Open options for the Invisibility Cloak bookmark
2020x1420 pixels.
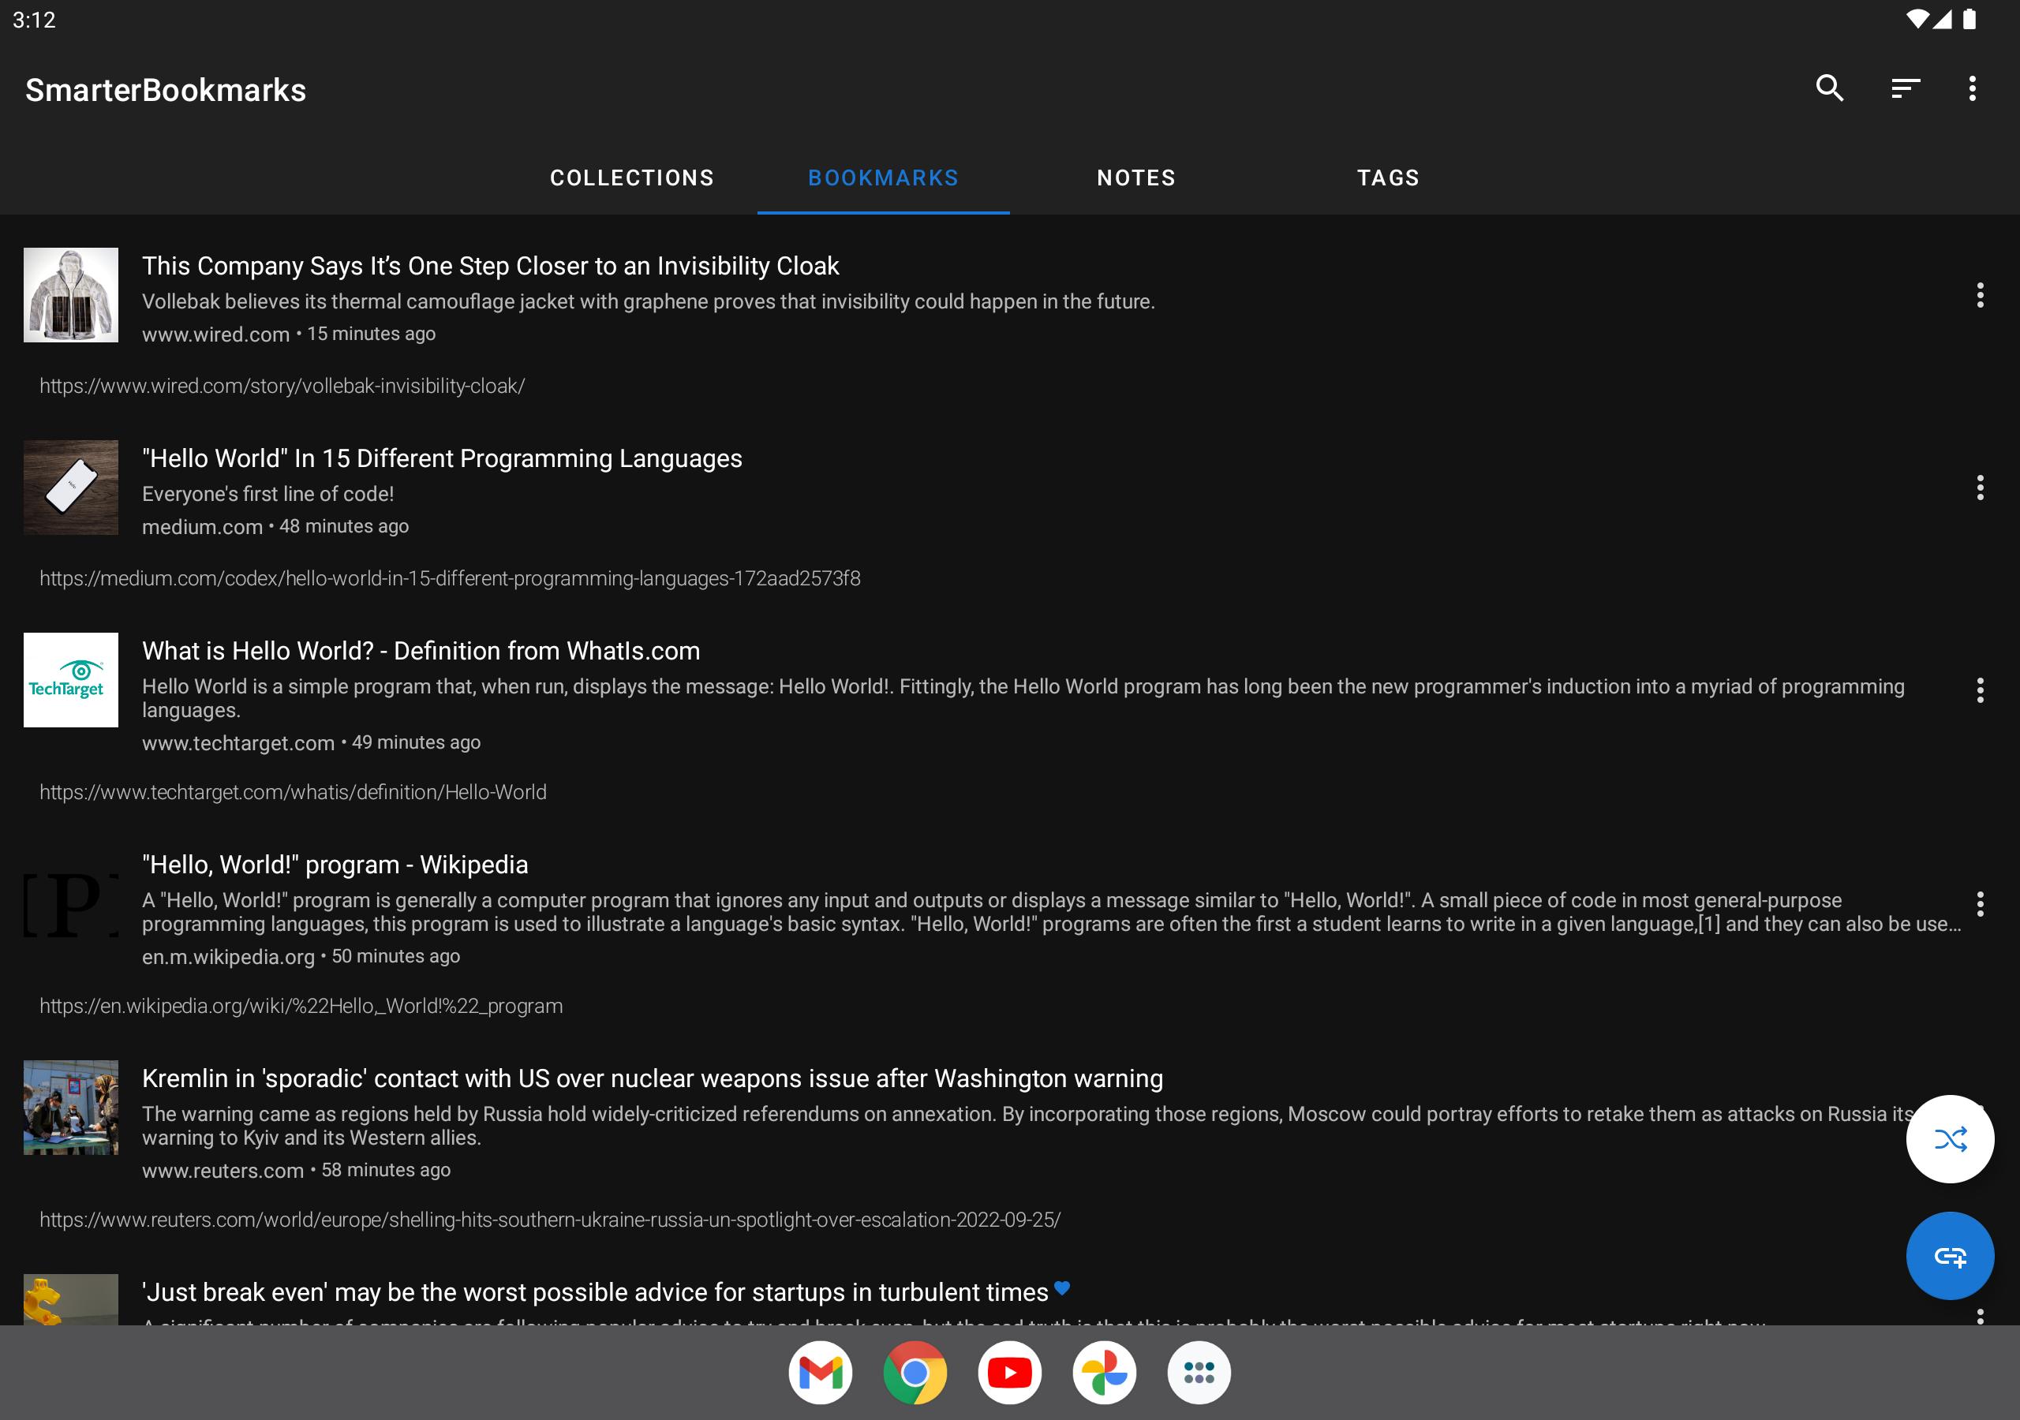[x=1980, y=295]
